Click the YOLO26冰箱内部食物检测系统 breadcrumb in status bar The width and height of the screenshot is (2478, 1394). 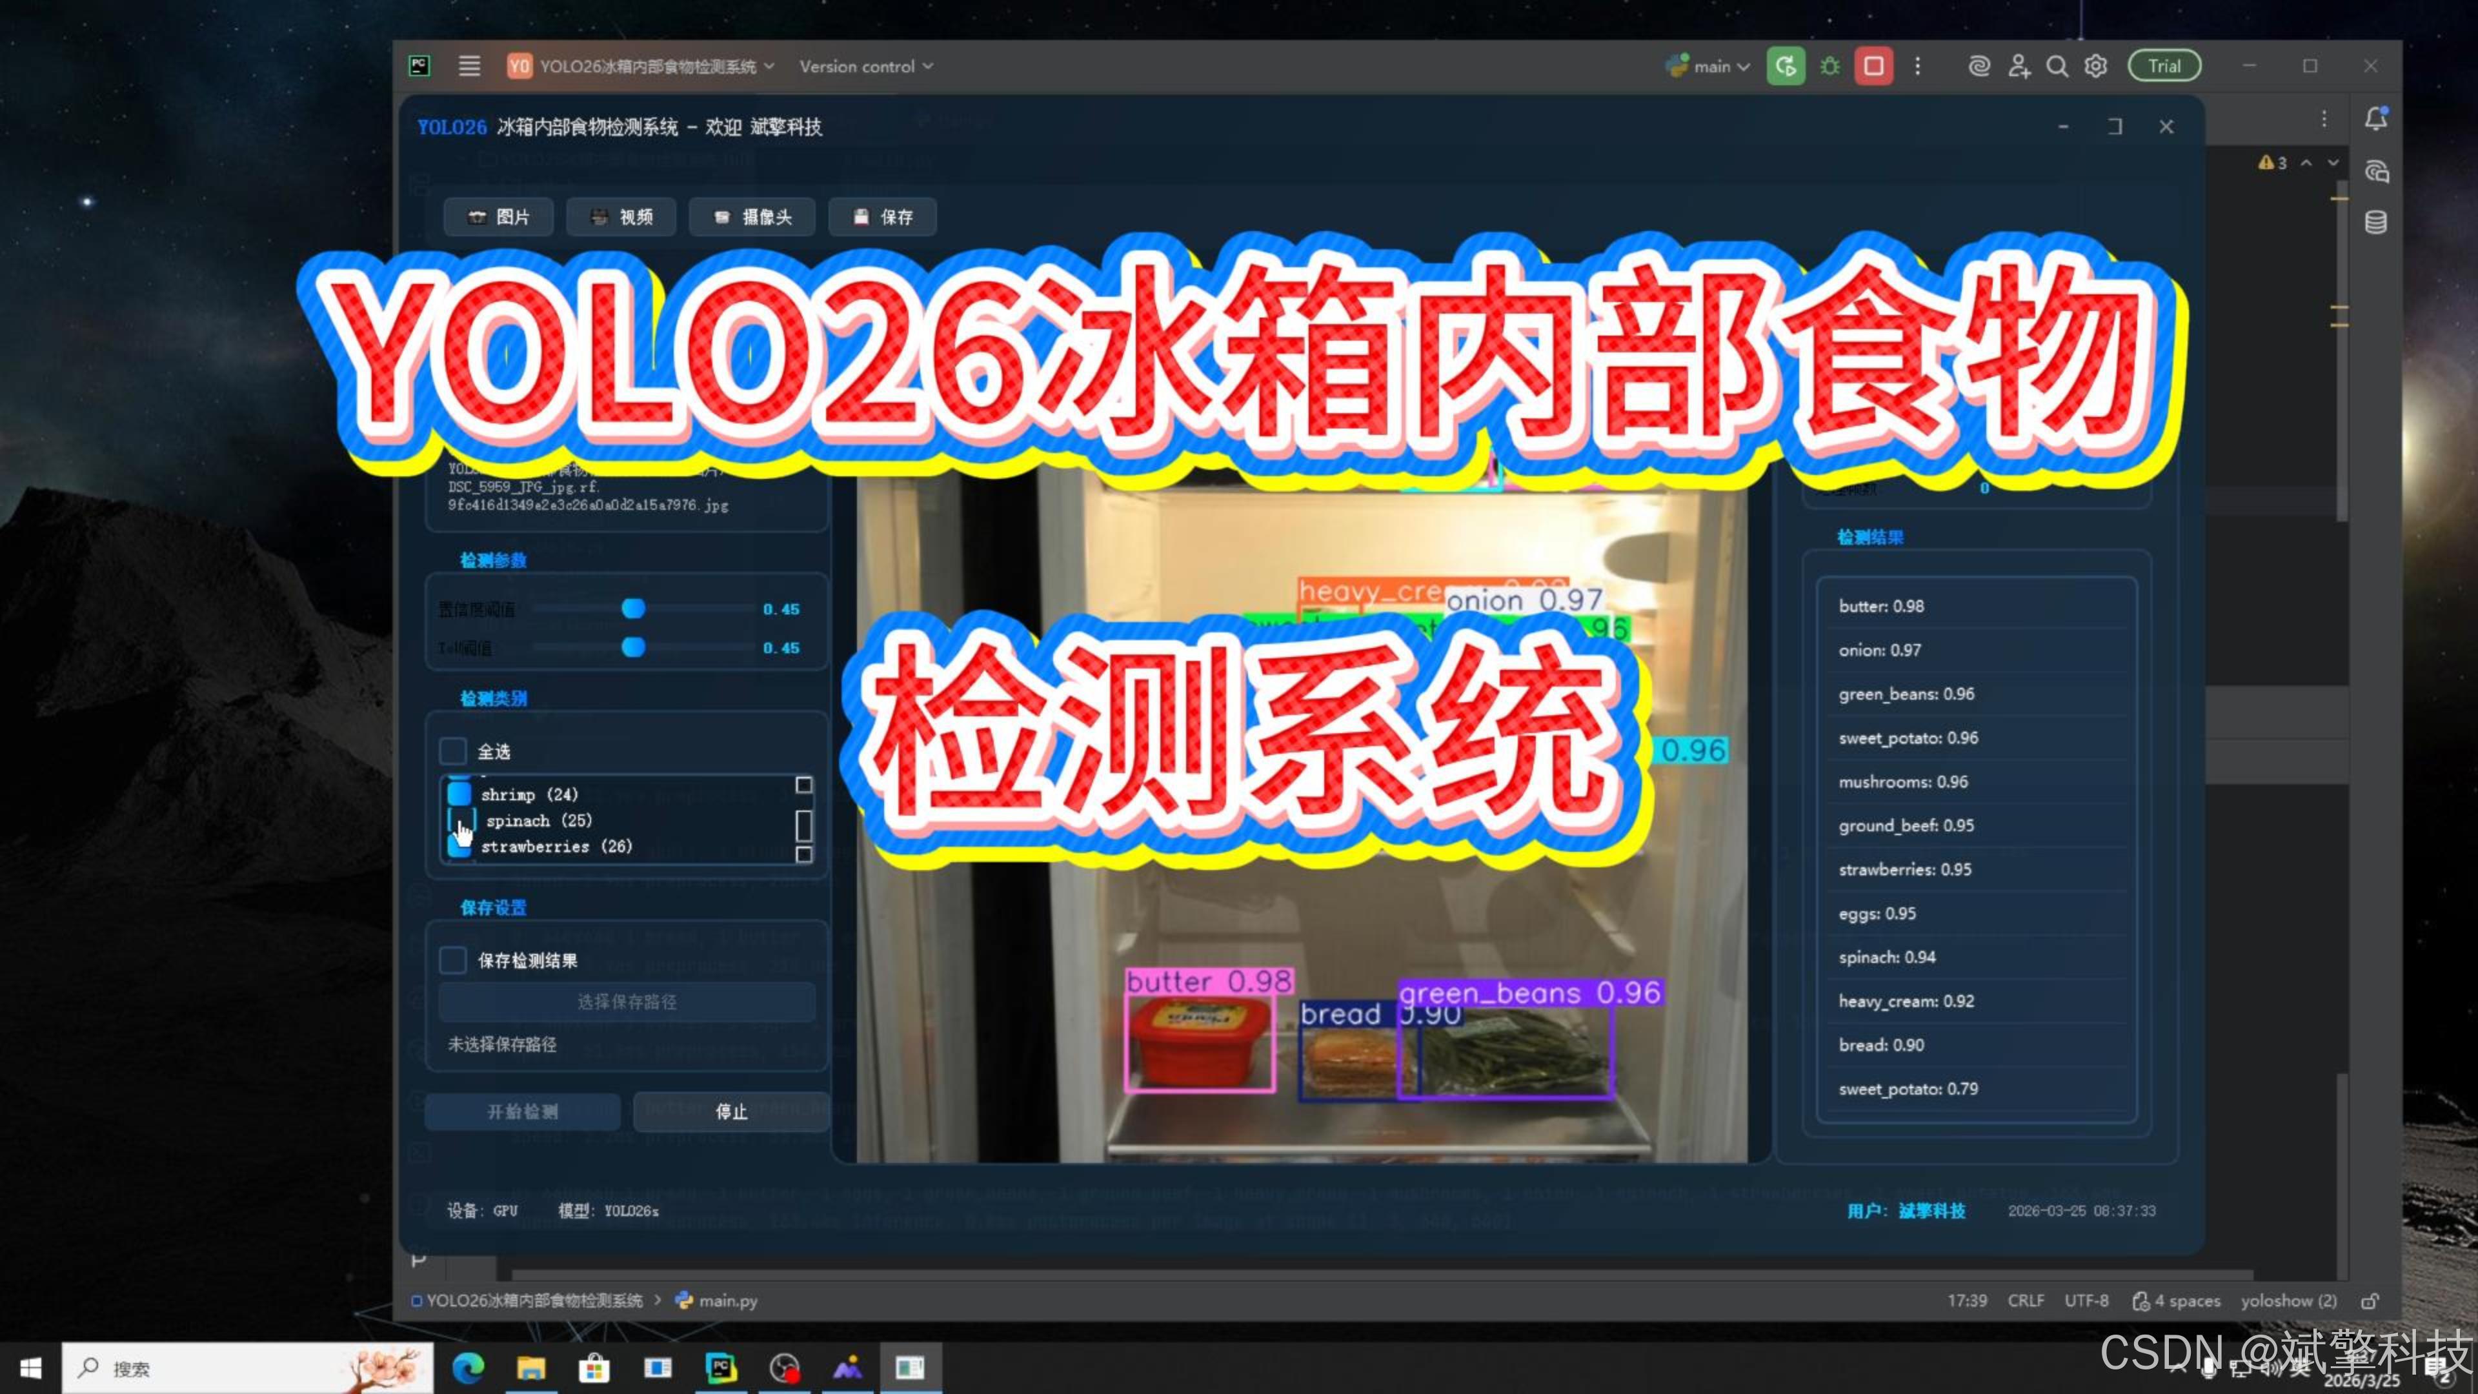[x=527, y=1300]
